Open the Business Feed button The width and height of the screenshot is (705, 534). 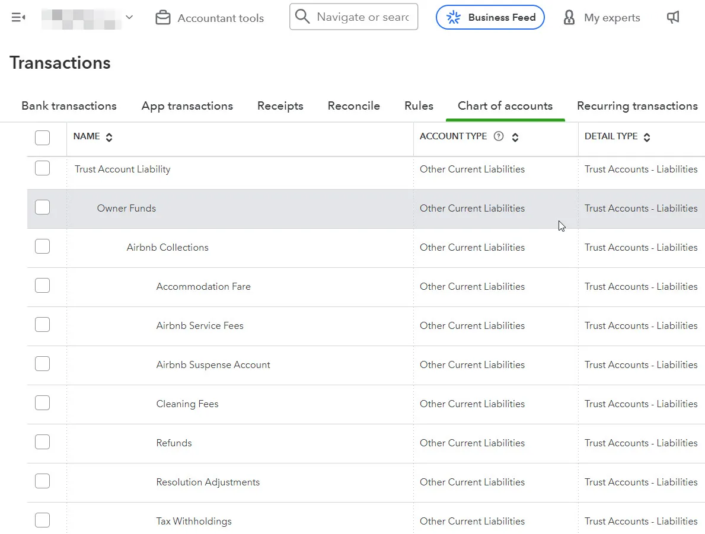[x=490, y=18]
